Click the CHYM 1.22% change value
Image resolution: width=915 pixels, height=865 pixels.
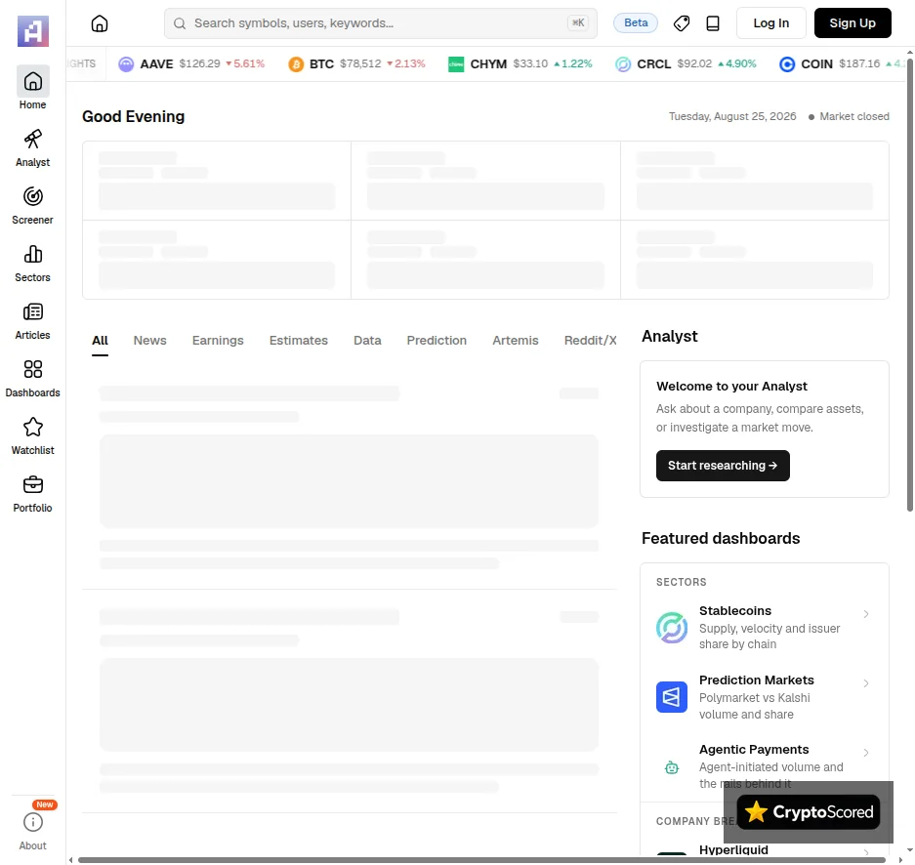[572, 63]
